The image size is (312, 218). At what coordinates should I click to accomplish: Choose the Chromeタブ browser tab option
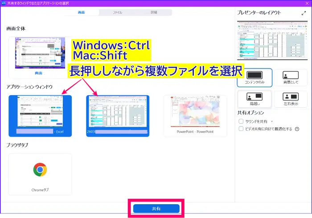click(40, 174)
